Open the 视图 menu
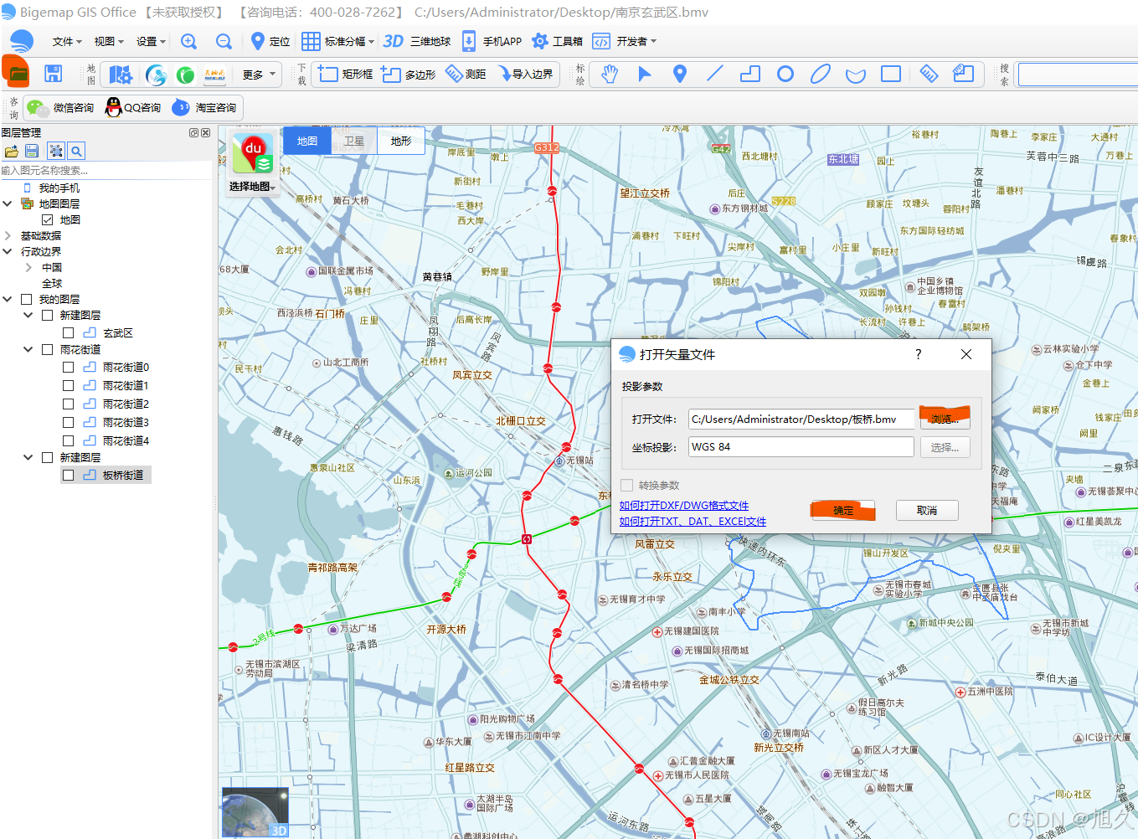1138x839 pixels. click(109, 41)
